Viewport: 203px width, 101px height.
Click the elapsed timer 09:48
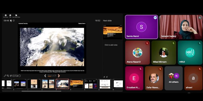click(x=6, y=21)
